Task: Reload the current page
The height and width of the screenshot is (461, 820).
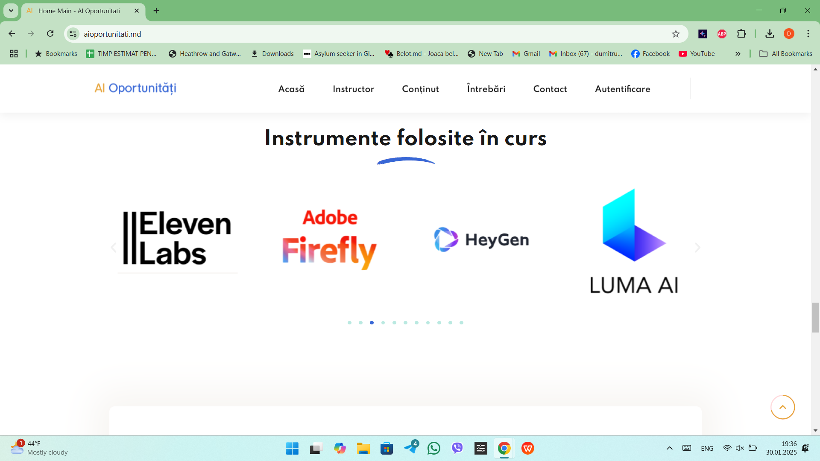Action: pos(50,34)
